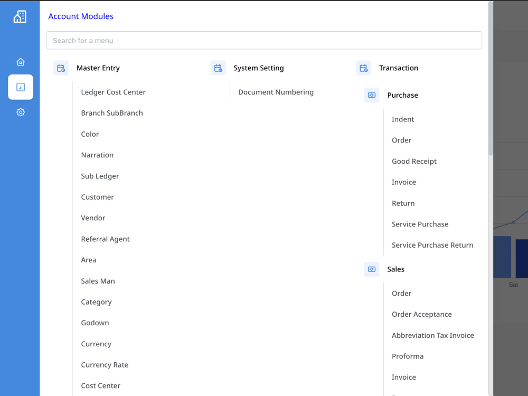Focus the Search for a menu field
528x396 pixels.
pos(264,41)
